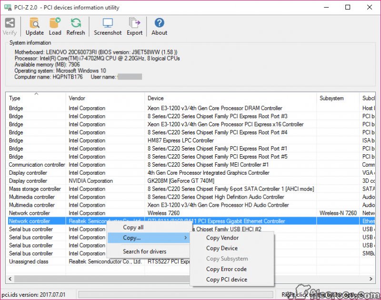
Task: Sort by the Vendor column header
Action: 105,98
